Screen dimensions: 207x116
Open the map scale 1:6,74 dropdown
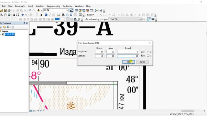(x=67, y=10)
